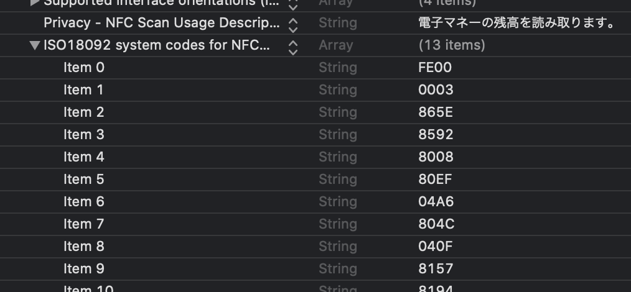631x292 pixels.
Task: Open key stepper for Supported interface orientations
Action: click(x=293, y=4)
